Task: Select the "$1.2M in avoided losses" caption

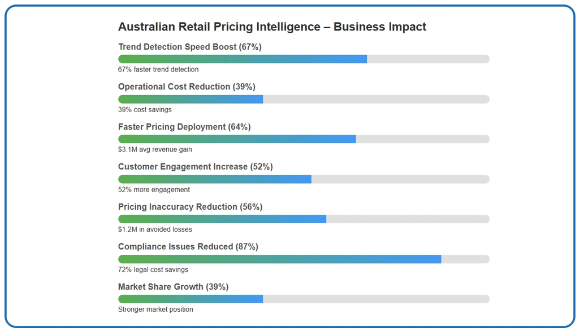Action: click(155, 230)
